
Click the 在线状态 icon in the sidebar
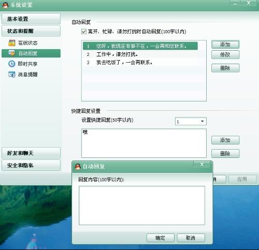tap(12, 43)
